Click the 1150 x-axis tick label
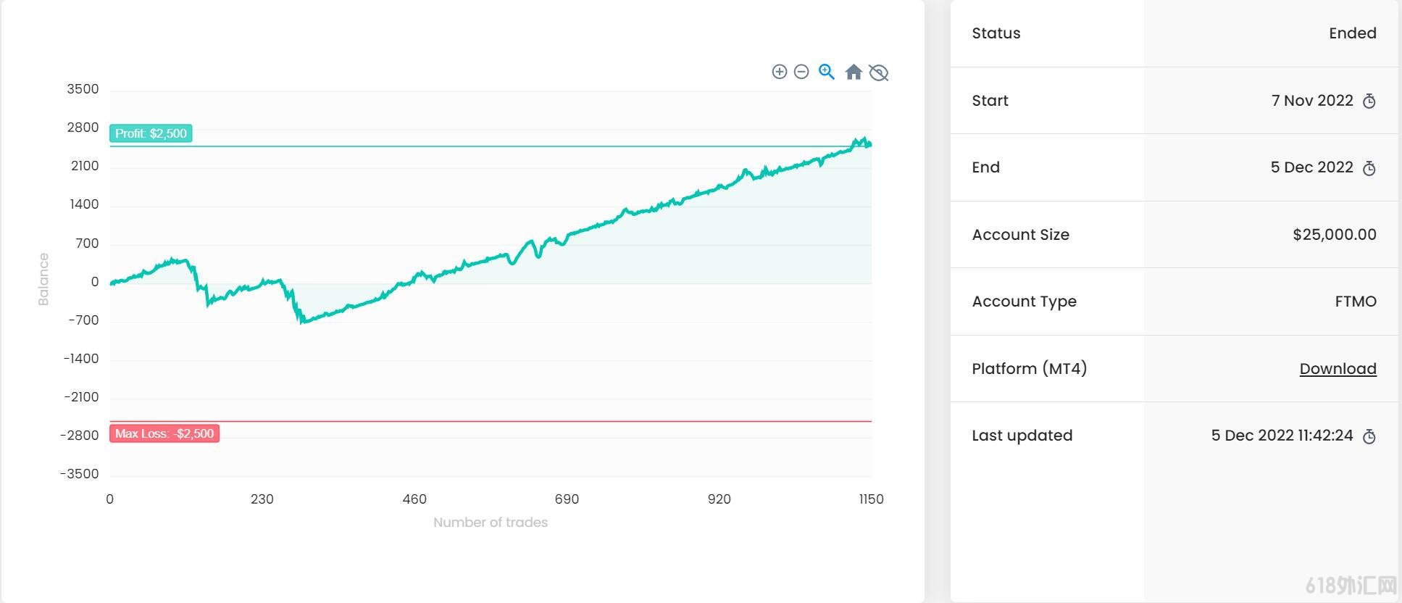The image size is (1402, 603). pos(871,499)
